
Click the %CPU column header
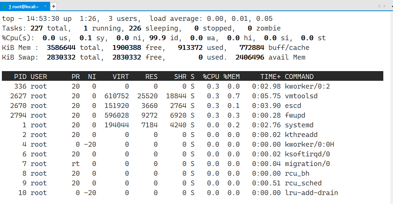tap(211, 77)
